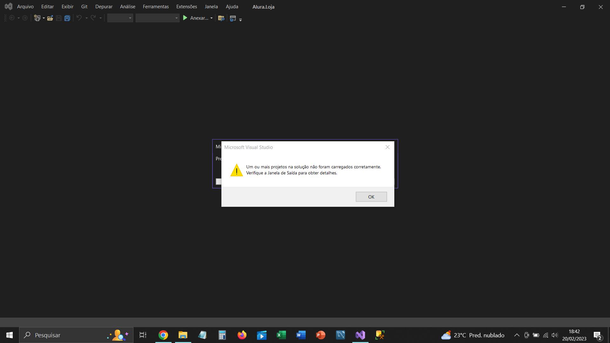Open the toolbar overflow options arrow
The height and width of the screenshot is (343, 610).
(241, 19)
